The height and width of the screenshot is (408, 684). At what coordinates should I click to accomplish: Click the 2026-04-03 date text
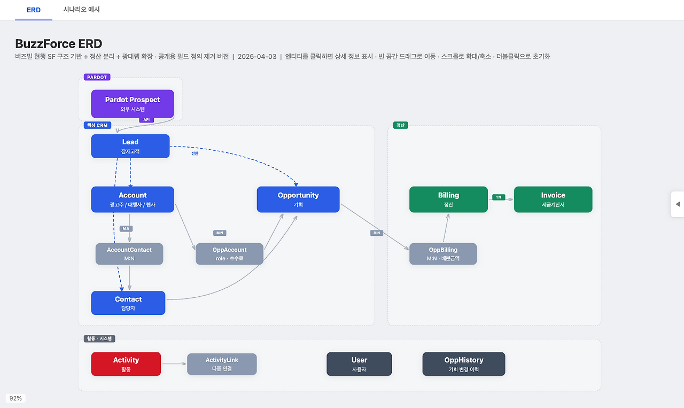pyautogui.click(x=257, y=56)
